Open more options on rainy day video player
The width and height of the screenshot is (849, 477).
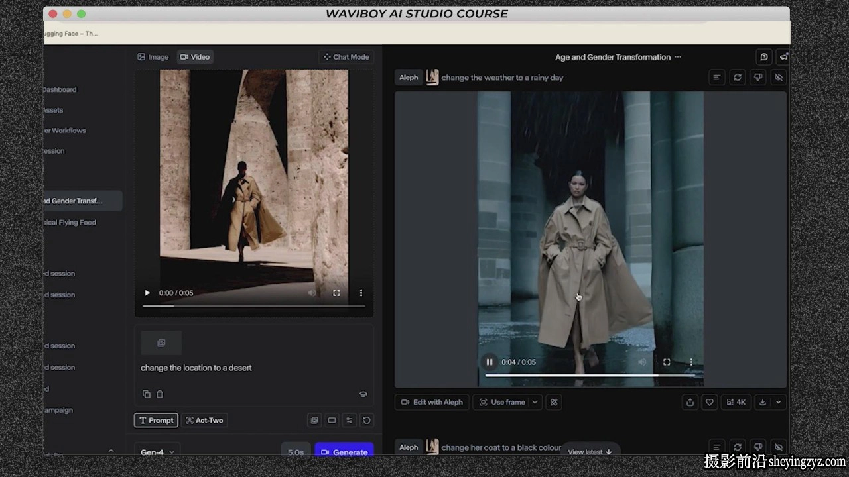coord(691,362)
